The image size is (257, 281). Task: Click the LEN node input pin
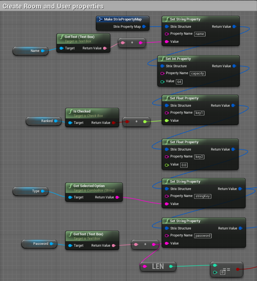(145, 266)
